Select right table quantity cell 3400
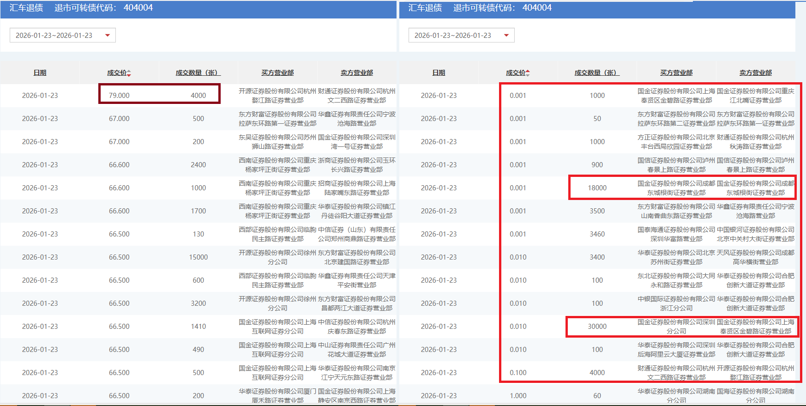This screenshot has height=406, width=806. click(597, 257)
